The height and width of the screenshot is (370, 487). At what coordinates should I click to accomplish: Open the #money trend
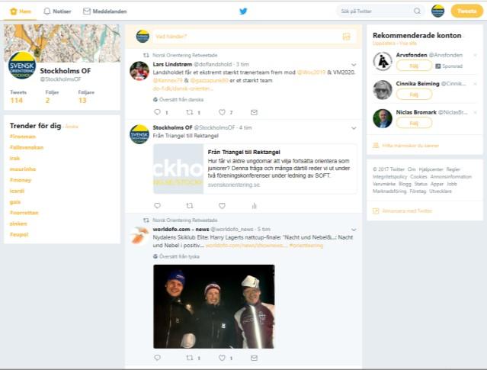21,180
